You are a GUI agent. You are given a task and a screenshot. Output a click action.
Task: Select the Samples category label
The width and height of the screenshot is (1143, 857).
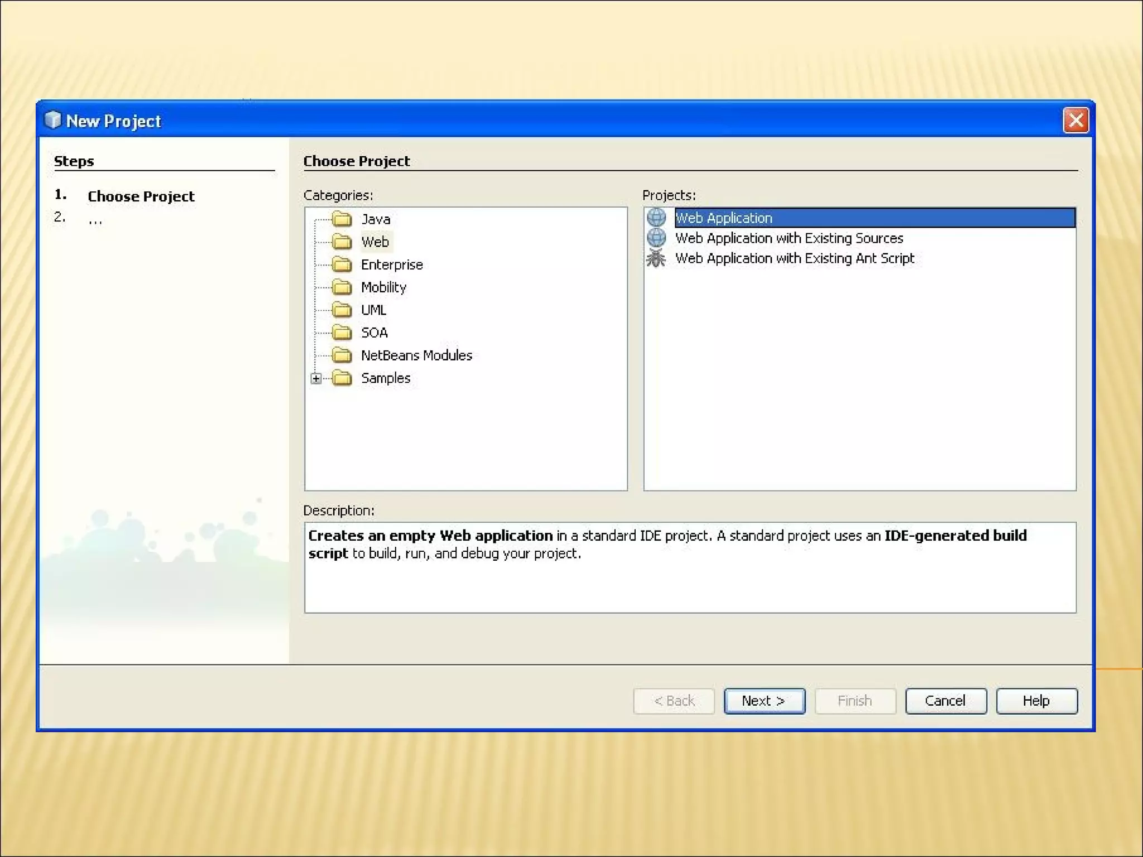[x=385, y=378]
